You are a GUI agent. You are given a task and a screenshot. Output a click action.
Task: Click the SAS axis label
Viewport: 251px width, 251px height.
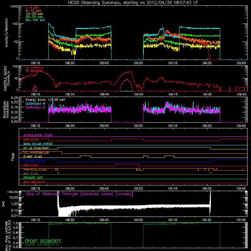click(3, 204)
